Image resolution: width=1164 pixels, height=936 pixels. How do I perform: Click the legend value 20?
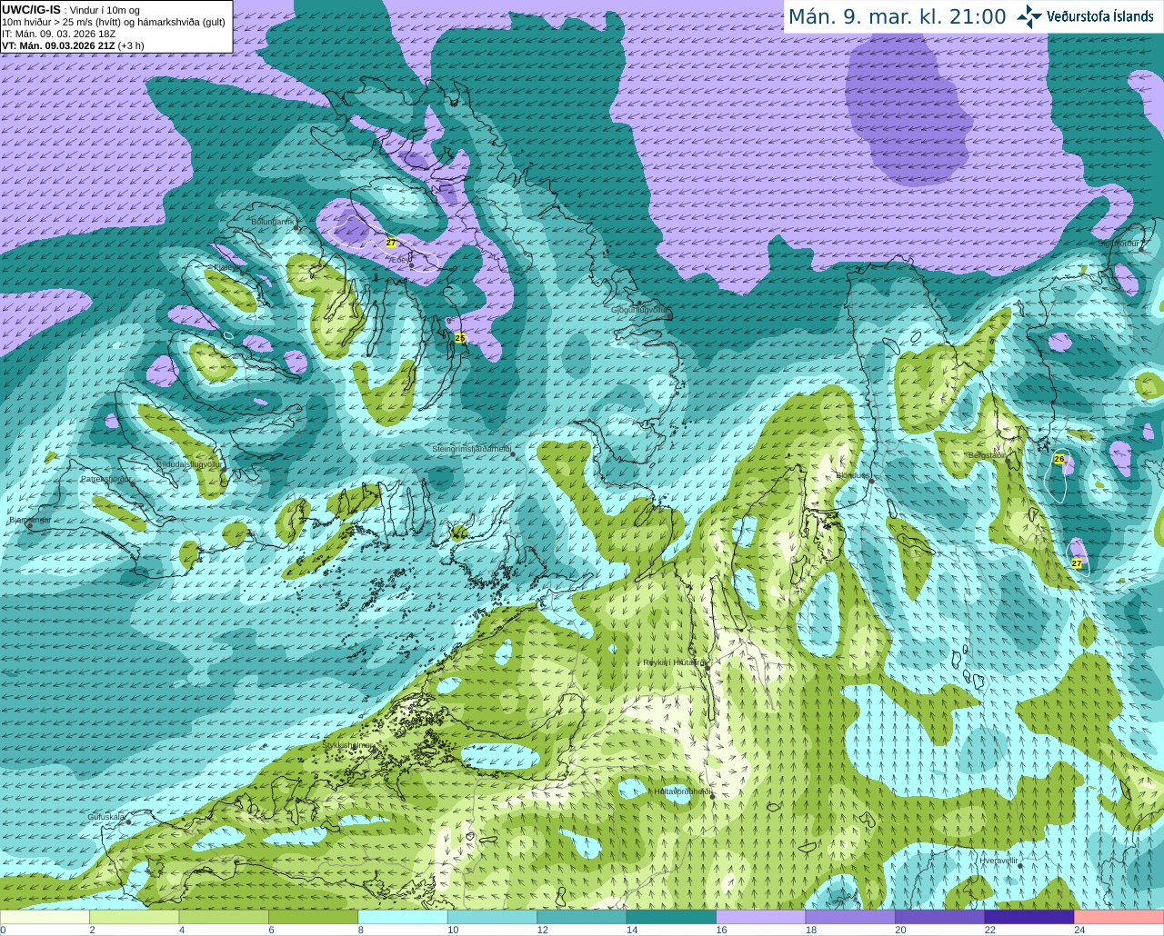click(900, 930)
